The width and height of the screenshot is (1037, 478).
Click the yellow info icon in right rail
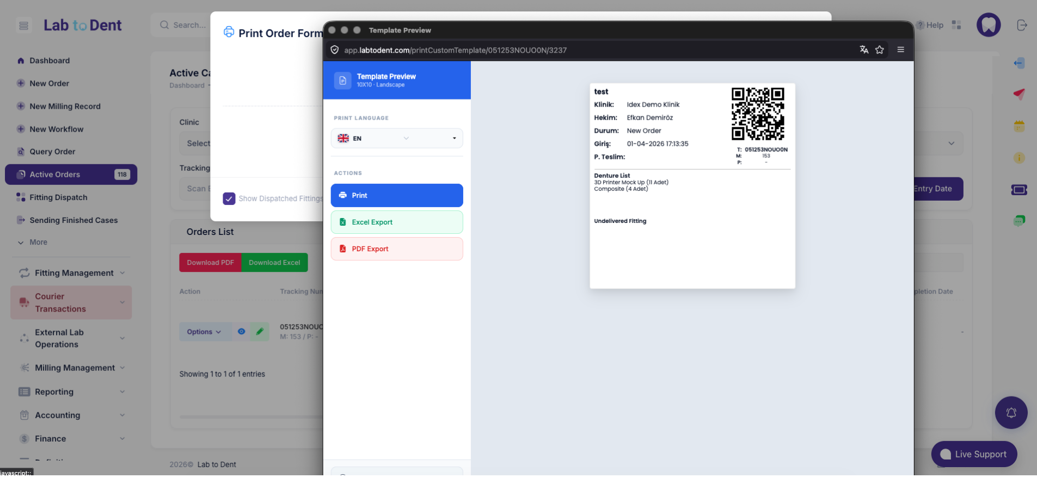coord(1019,158)
